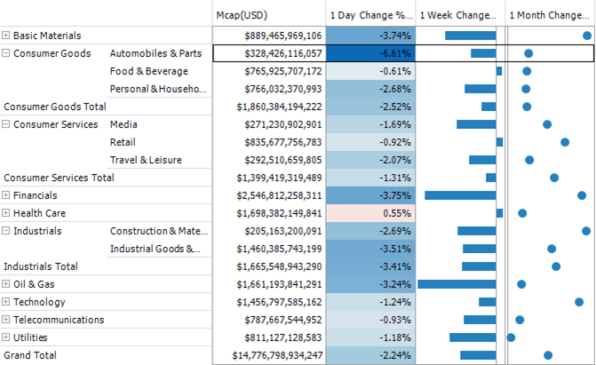Expand the Health Care sector
Image resolution: width=596 pixels, height=365 pixels.
coord(7,213)
